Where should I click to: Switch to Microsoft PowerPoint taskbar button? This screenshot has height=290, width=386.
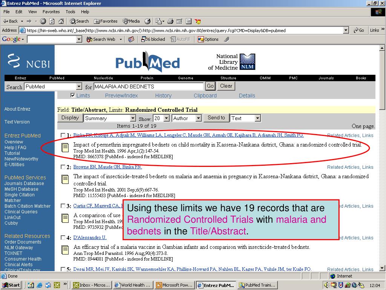[x=175, y=285]
